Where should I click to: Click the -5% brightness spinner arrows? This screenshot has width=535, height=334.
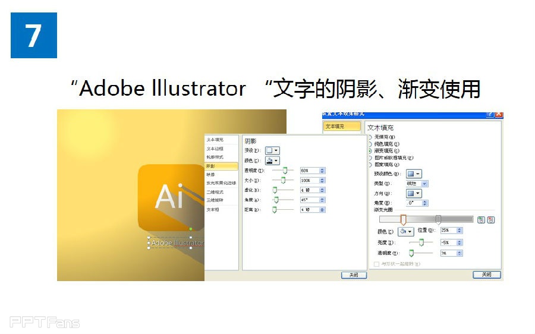coord(460,242)
